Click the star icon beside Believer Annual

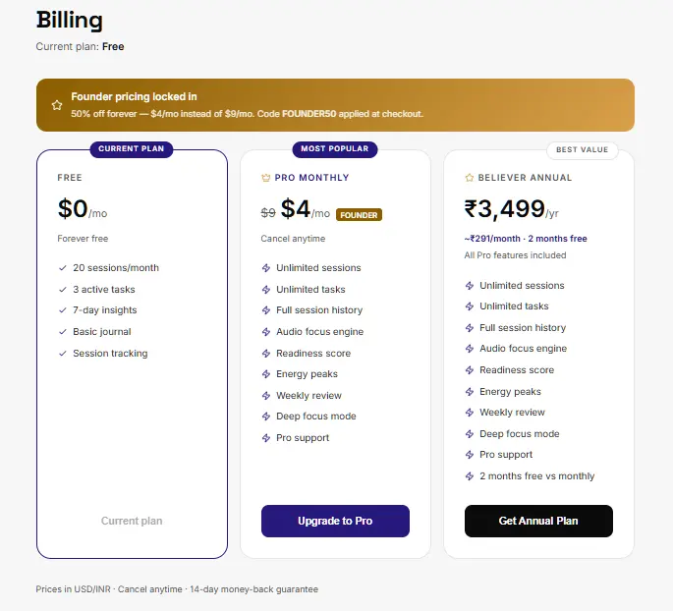469,178
